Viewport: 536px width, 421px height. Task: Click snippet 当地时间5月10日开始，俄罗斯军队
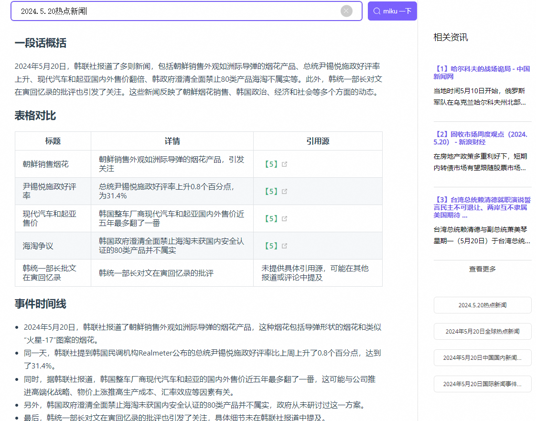pyautogui.click(x=480, y=97)
